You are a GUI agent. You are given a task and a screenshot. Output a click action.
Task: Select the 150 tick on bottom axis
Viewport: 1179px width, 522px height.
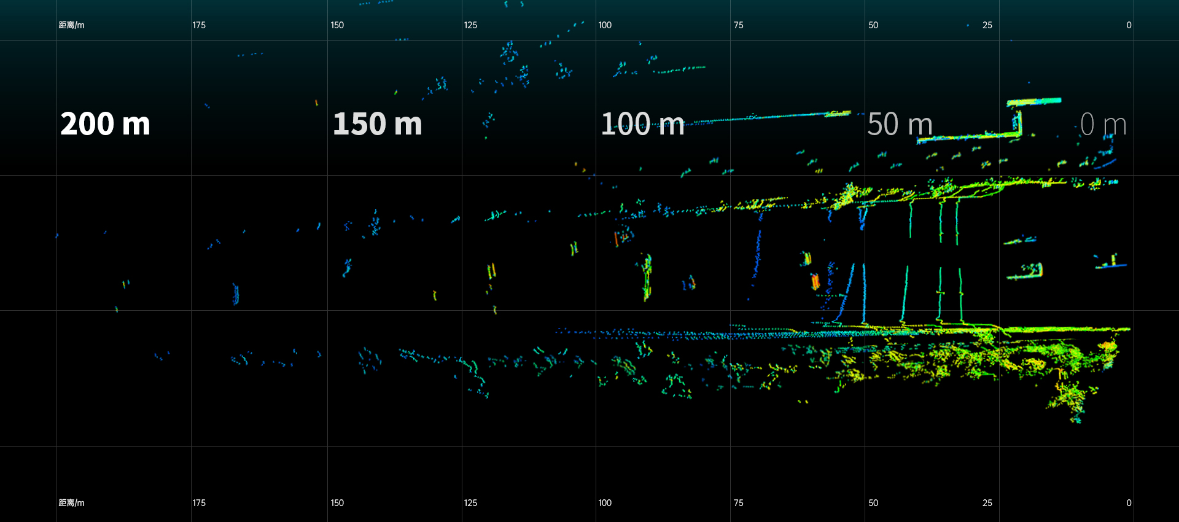(x=337, y=503)
